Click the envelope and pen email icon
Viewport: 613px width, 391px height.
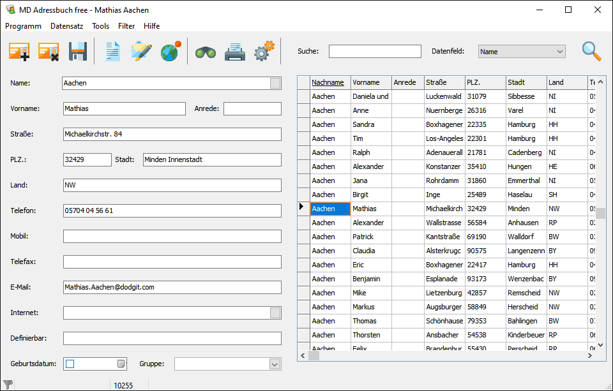click(x=141, y=52)
